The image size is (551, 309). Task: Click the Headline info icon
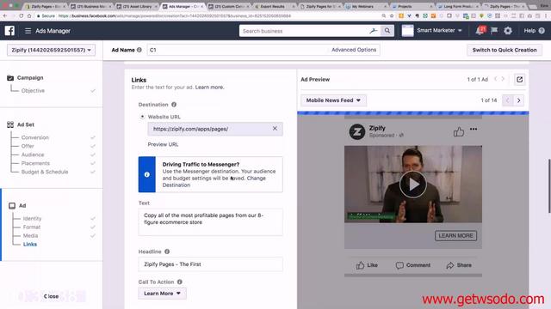click(x=167, y=251)
